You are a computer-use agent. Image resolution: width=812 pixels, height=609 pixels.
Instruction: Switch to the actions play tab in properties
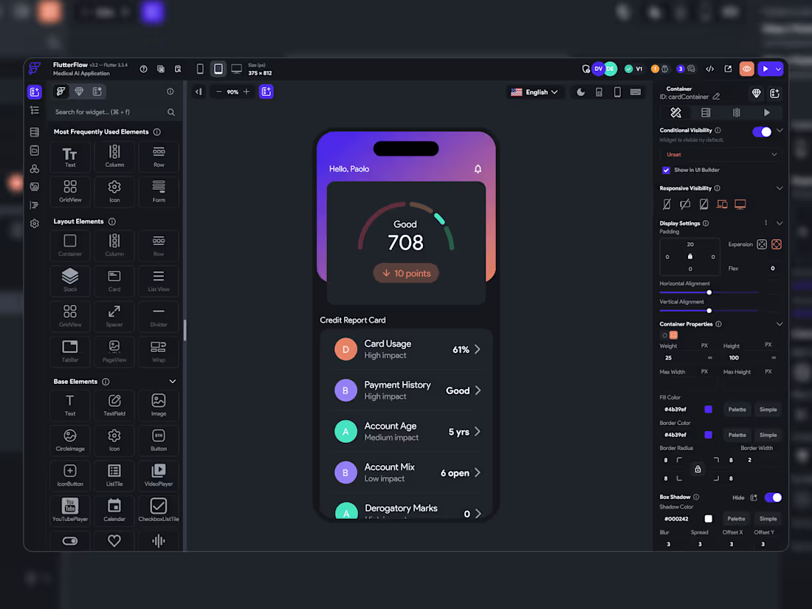766,113
